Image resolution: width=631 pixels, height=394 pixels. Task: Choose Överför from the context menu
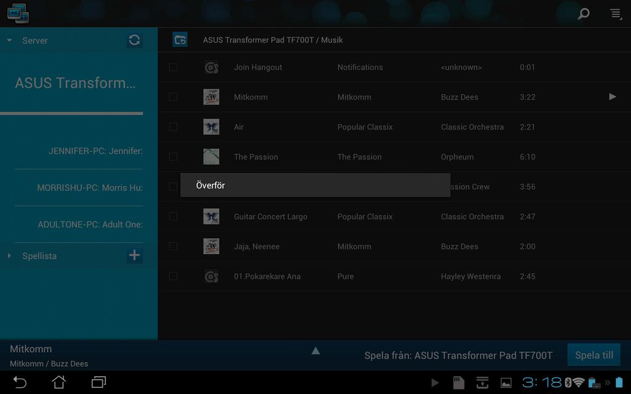point(315,185)
